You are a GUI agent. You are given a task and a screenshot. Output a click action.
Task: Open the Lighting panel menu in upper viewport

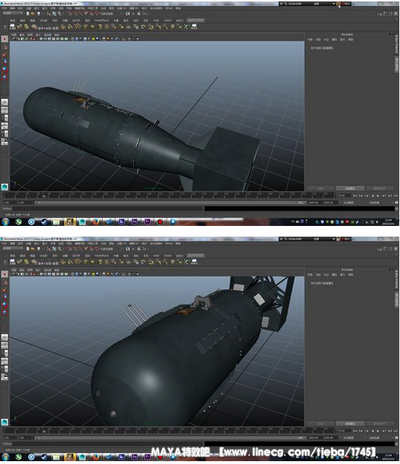click(x=30, y=35)
